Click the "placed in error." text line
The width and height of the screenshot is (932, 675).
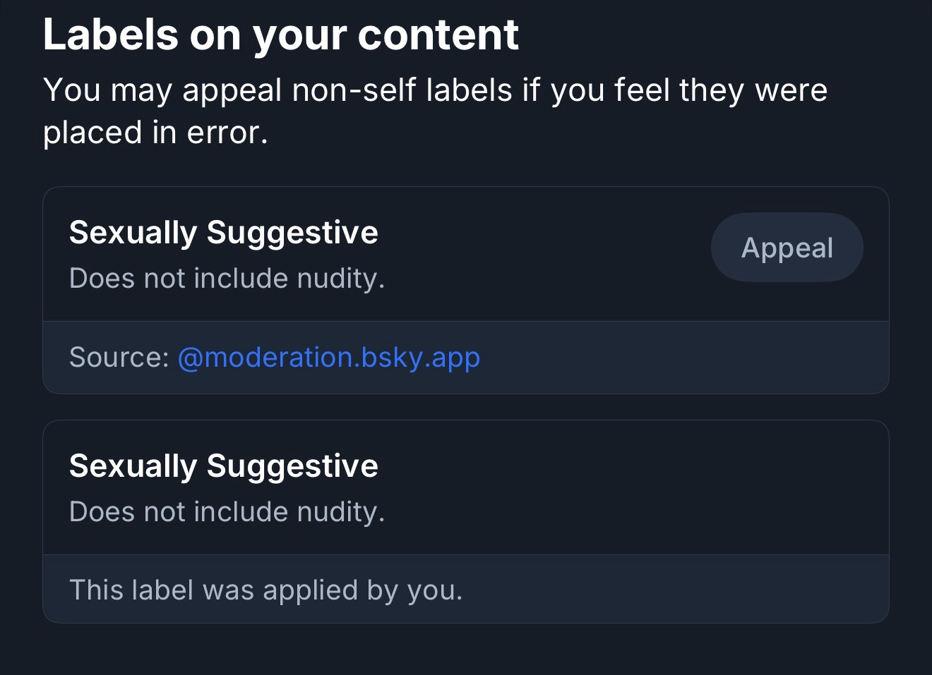click(x=155, y=133)
